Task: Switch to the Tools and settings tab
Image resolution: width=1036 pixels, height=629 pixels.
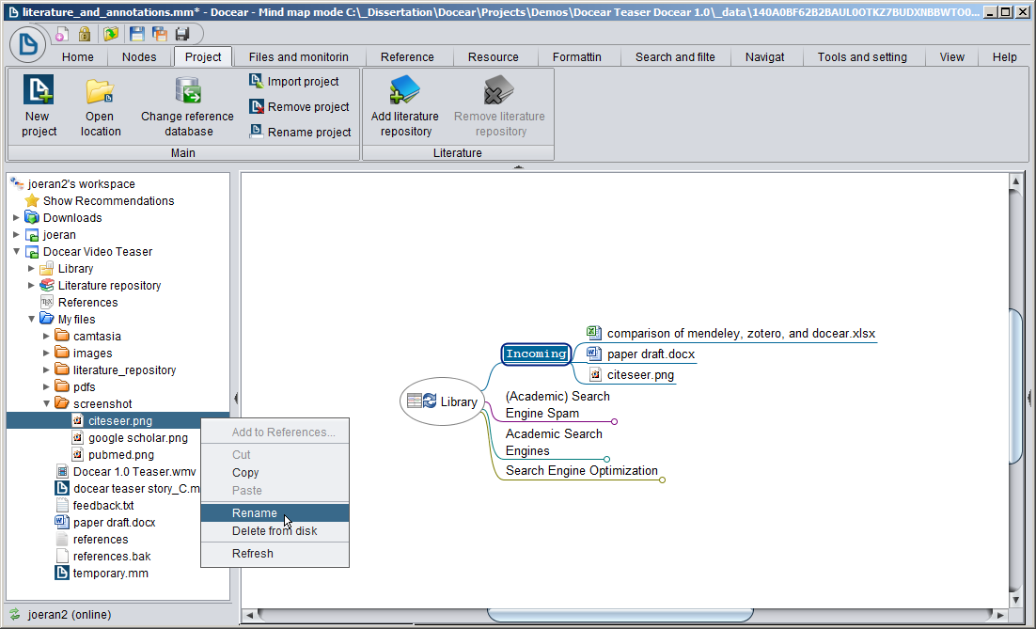Action: pos(862,56)
